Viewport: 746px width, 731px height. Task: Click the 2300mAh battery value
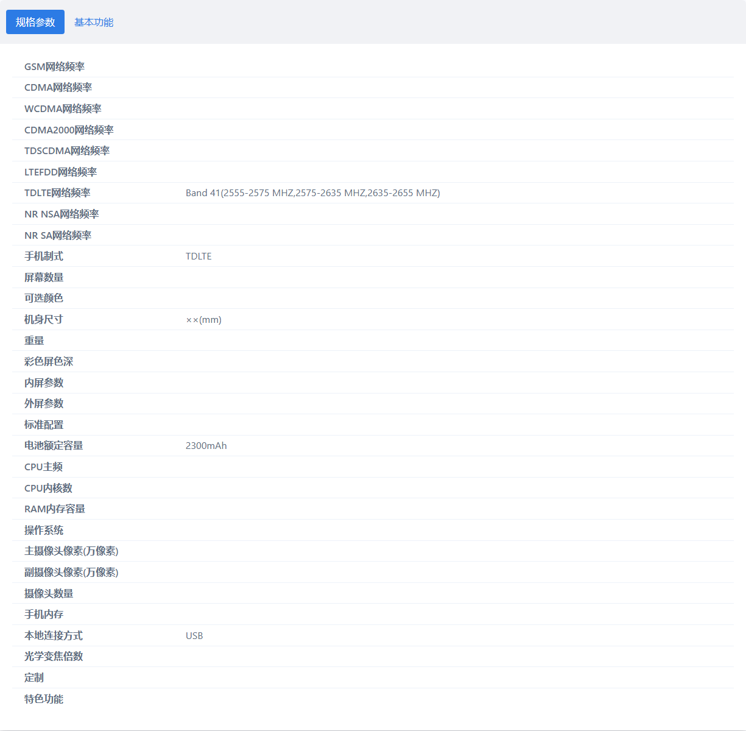tap(206, 445)
